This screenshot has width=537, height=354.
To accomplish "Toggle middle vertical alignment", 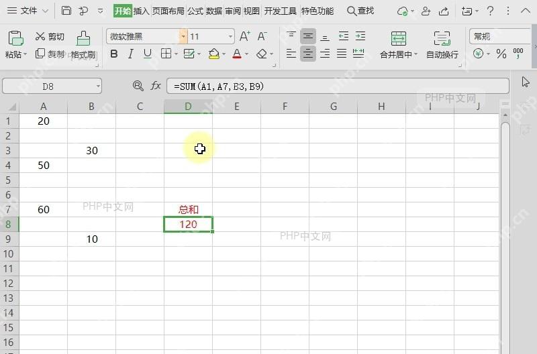I will (308, 36).
